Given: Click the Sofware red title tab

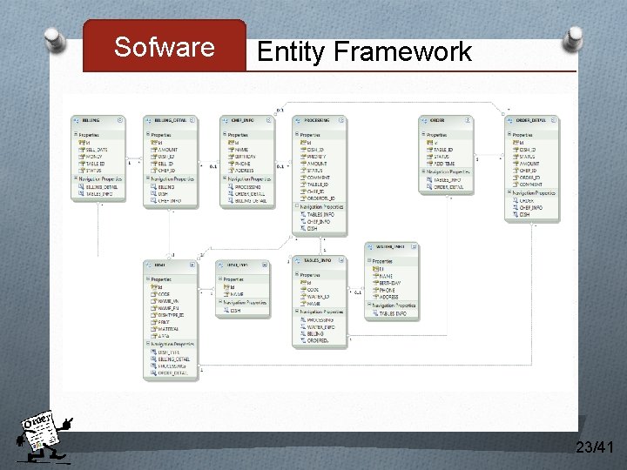Looking at the screenshot, I should coord(165,46).
